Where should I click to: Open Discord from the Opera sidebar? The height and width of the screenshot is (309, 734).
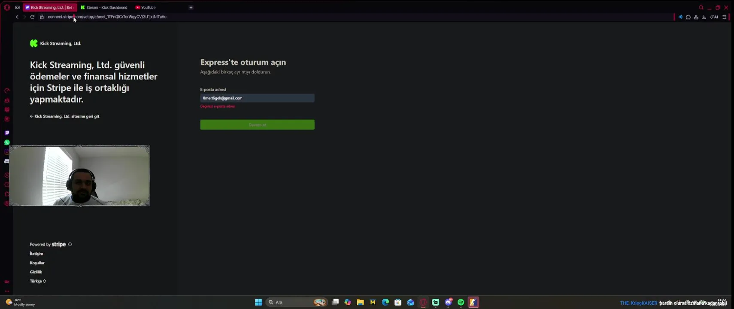(x=7, y=161)
